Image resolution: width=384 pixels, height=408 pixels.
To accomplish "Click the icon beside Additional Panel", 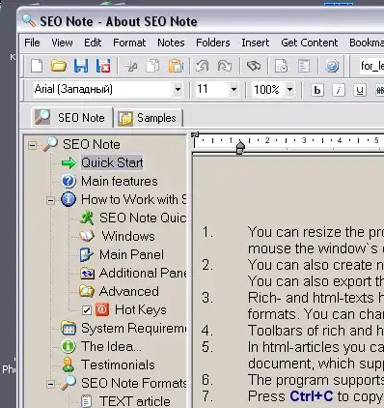I will point(87,274).
